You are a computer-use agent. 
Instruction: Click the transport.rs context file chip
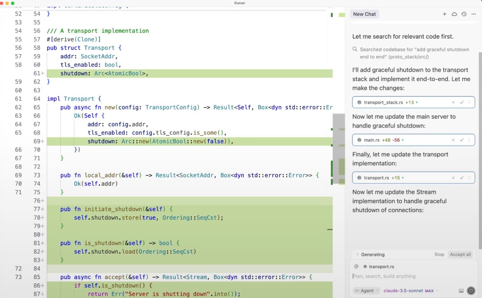(378, 267)
